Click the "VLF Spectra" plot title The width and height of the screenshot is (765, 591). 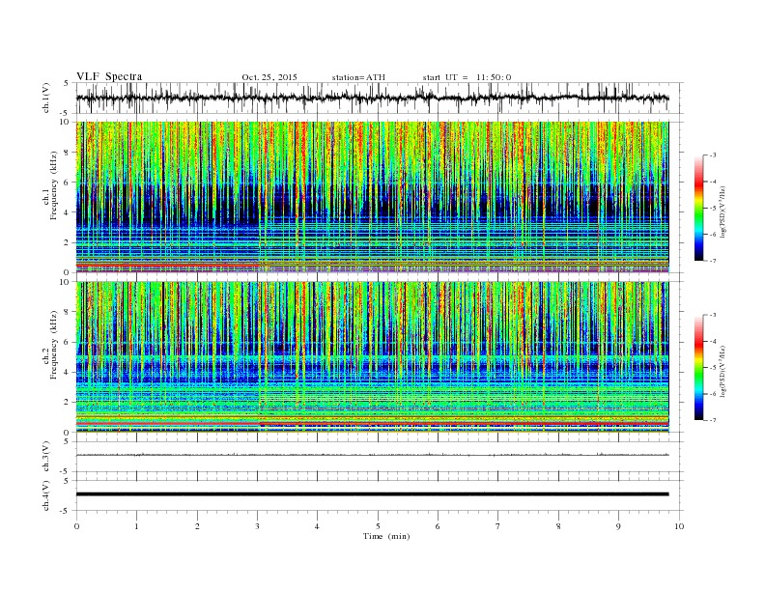(109, 76)
